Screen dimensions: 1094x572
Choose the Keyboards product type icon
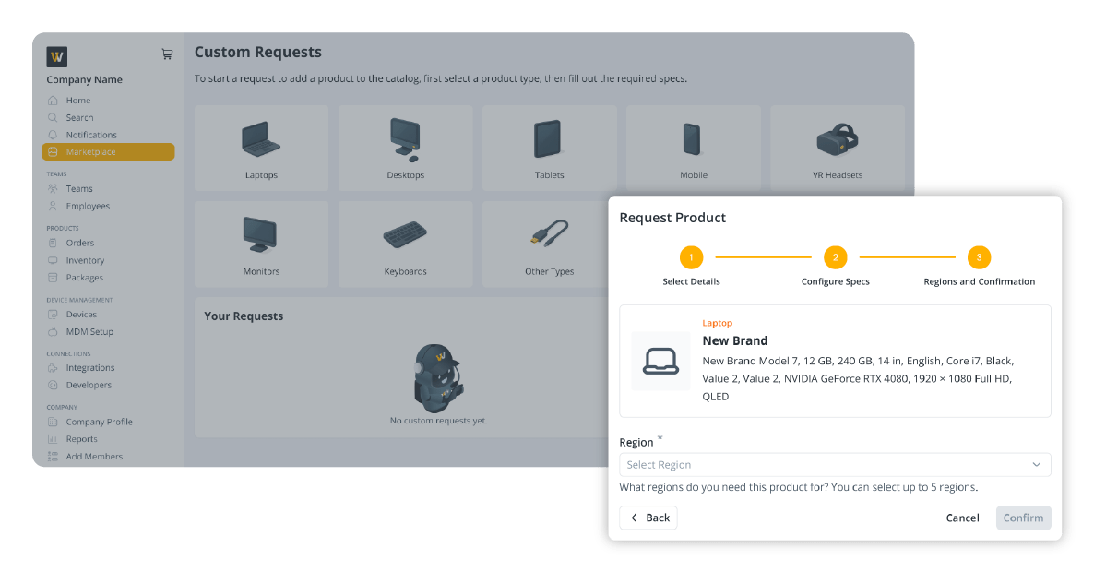[x=405, y=236]
